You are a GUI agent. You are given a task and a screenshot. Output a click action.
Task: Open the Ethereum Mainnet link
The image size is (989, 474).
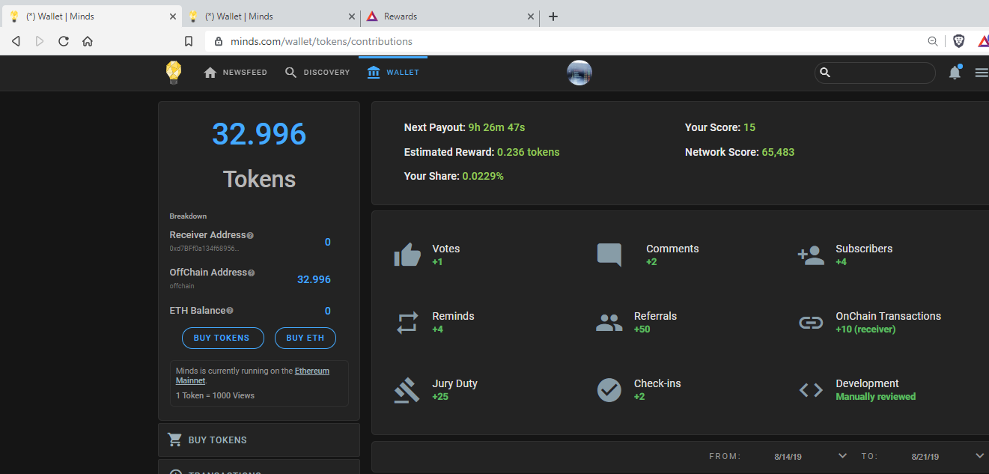[x=252, y=375]
